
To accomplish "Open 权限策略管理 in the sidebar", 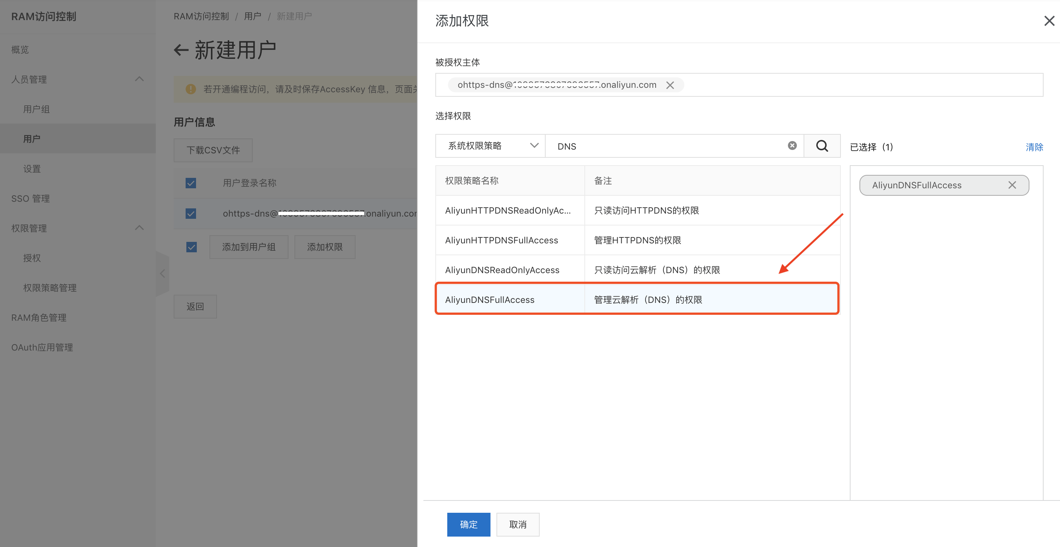I will [x=50, y=288].
